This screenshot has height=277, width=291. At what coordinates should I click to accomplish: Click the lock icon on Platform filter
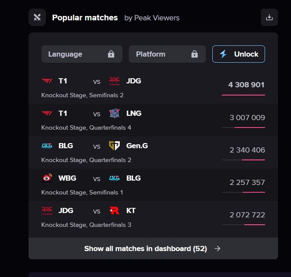point(195,54)
